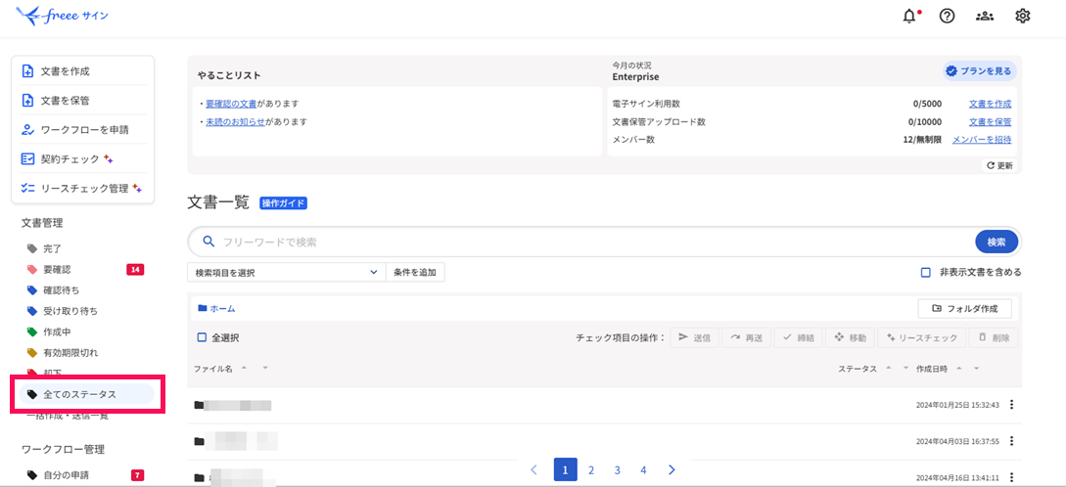This screenshot has height=487, width=1066.
Task: Click the 更新 refresh button
Action: (x=999, y=165)
